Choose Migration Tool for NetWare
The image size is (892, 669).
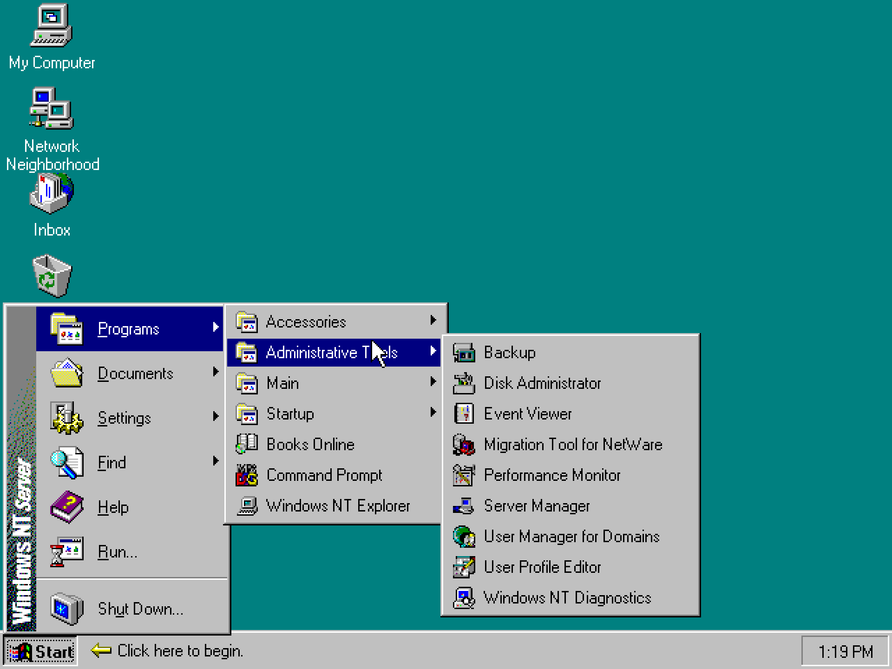pyautogui.click(x=572, y=445)
